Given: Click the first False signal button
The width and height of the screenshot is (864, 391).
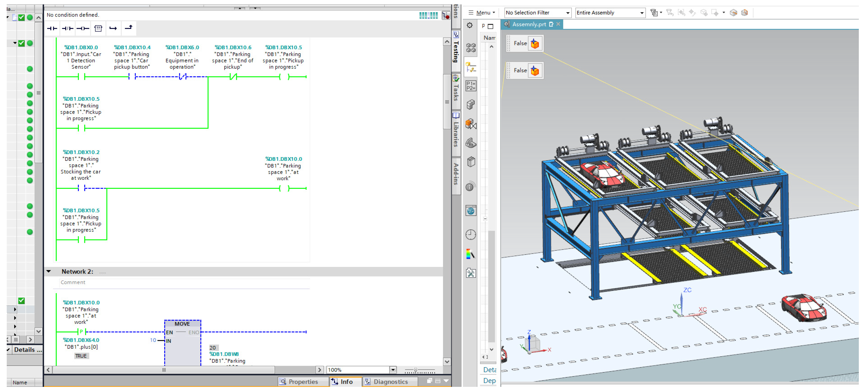Looking at the screenshot, I should (x=535, y=44).
